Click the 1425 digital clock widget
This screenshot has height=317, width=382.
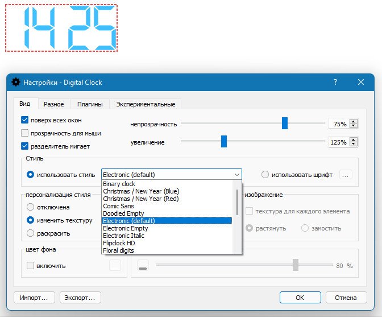[61, 28]
